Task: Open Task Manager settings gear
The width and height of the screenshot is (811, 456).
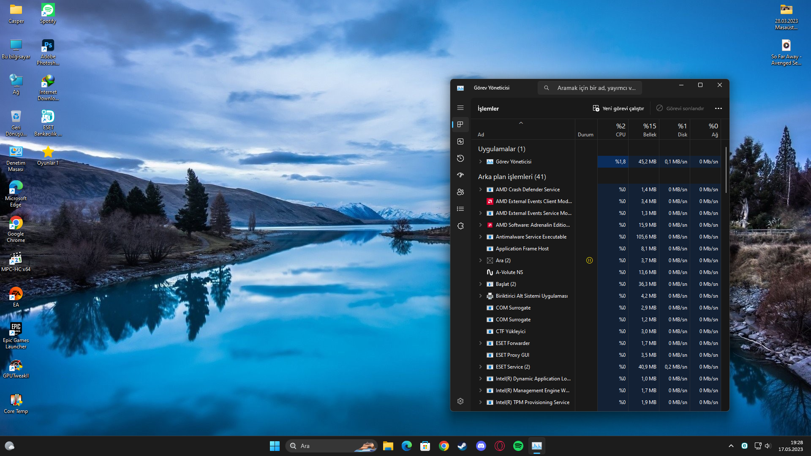Action: [460, 401]
